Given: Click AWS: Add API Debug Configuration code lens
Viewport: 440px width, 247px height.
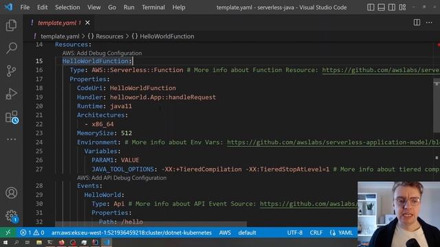Looking at the screenshot, I should (x=122, y=178).
